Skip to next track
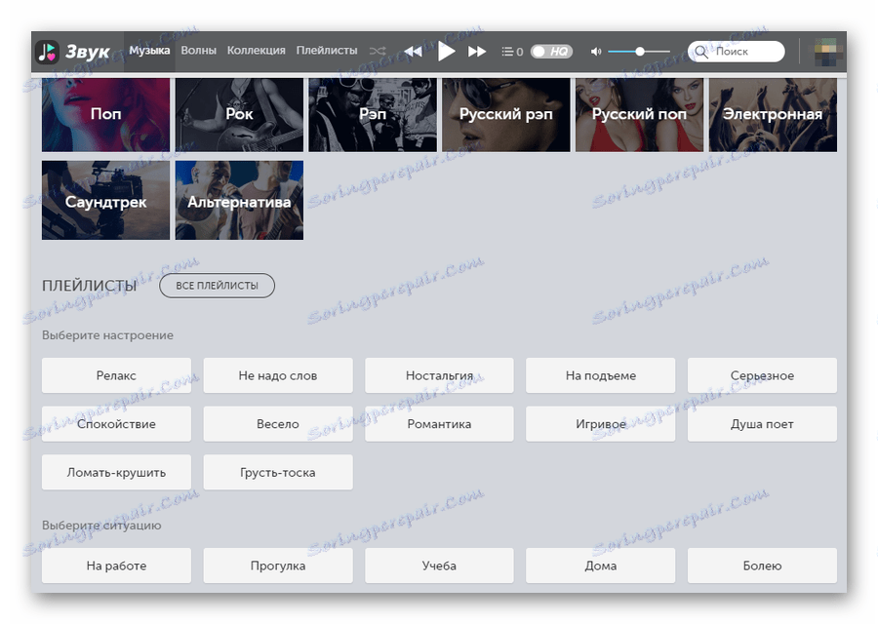 pos(477,52)
